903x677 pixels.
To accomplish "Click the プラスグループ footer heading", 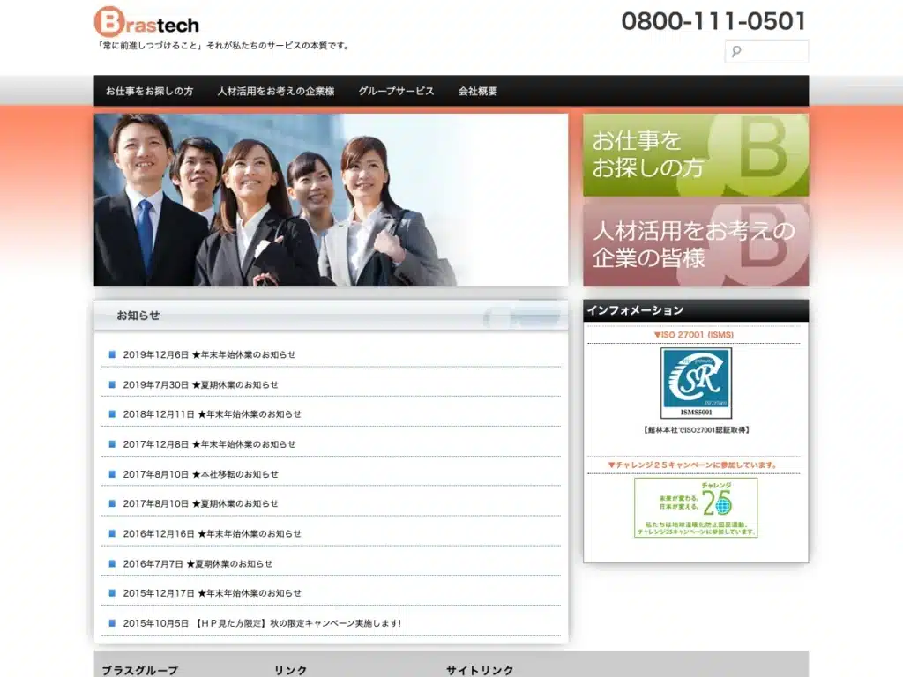I will 140,671.
